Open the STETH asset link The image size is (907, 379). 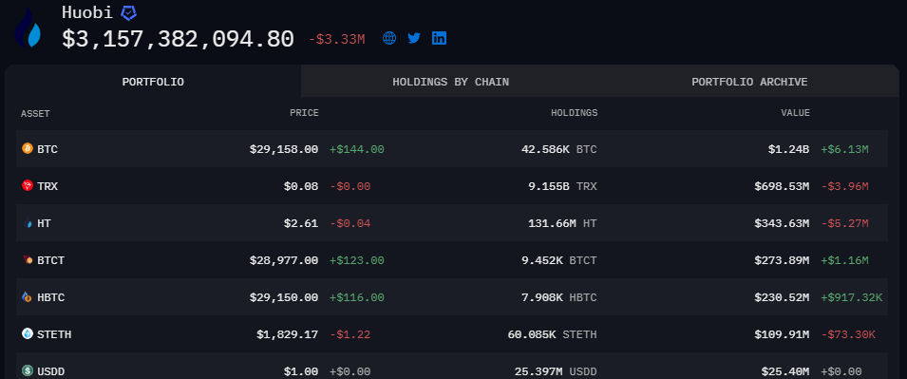point(54,334)
